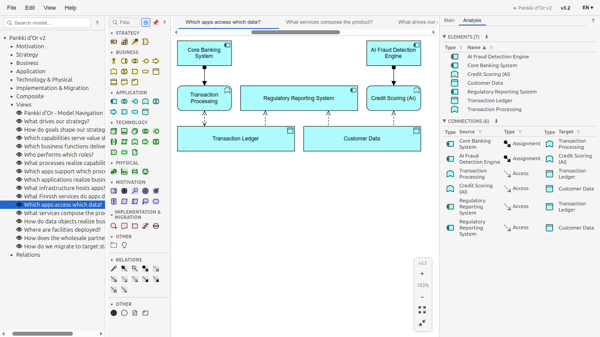Collapse the Pankki d'Or v2 root node
This screenshot has width=600, height=337.
tap(5, 38)
